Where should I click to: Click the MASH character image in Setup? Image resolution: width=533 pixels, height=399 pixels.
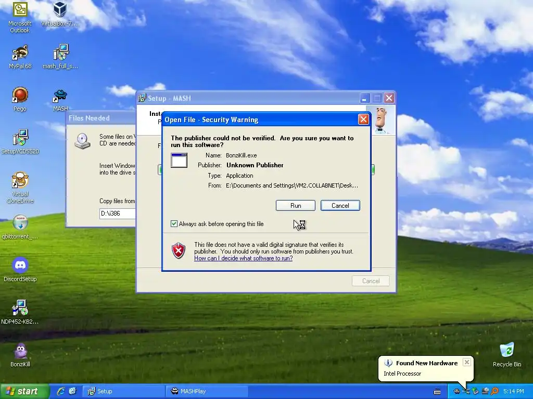click(382, 121)
